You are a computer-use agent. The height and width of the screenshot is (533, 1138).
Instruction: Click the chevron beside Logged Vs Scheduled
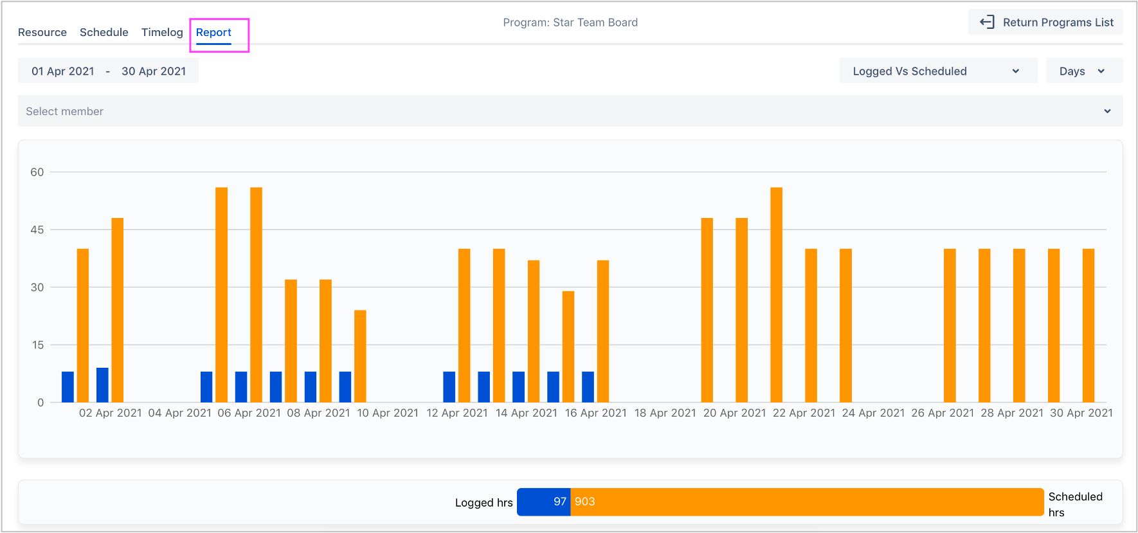[x=1016, y=71]
